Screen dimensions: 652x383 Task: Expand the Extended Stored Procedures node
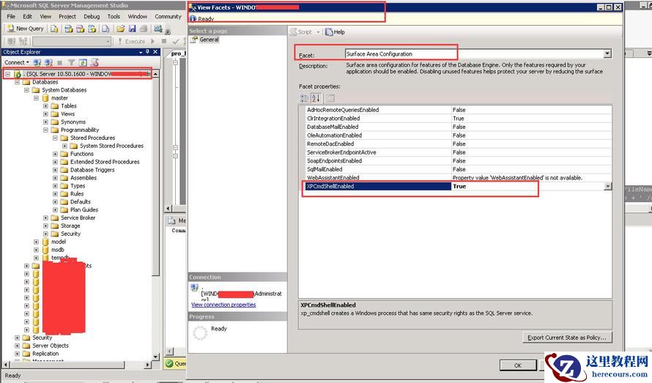point(55,162)
